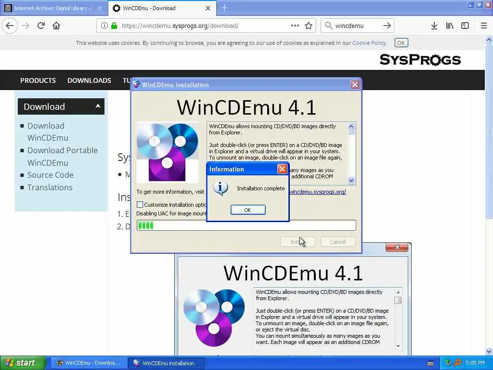The width and height of the screenshot is (493, 370).
Task: Click the SysProgs logo
Action: click(x=420, y=59)
